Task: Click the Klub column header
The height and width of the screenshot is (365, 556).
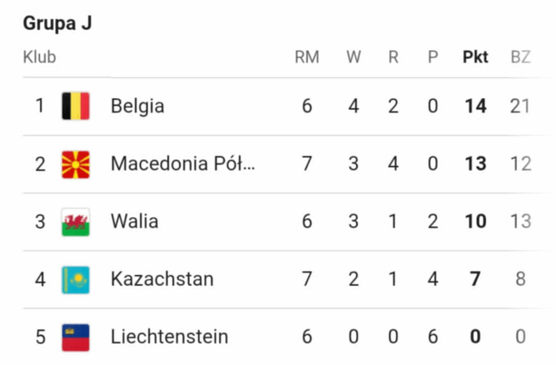Action: pos(40,57)
